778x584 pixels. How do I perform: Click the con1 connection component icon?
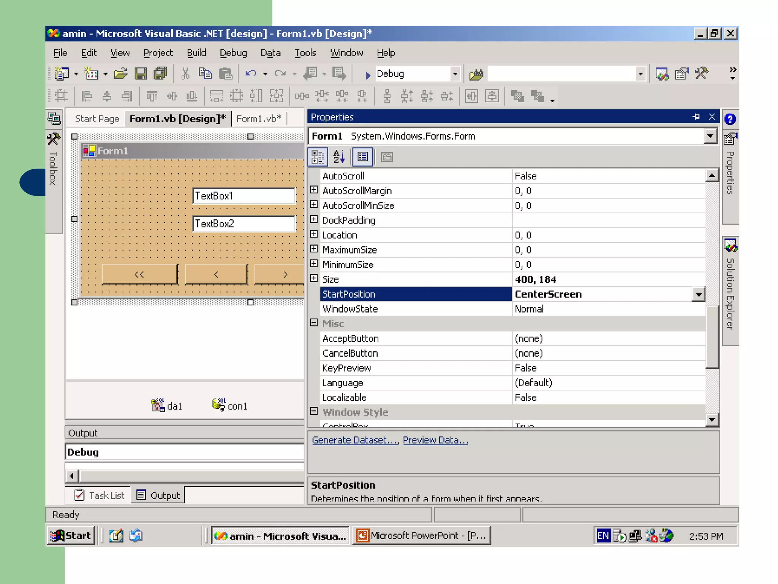click(218, 405)
